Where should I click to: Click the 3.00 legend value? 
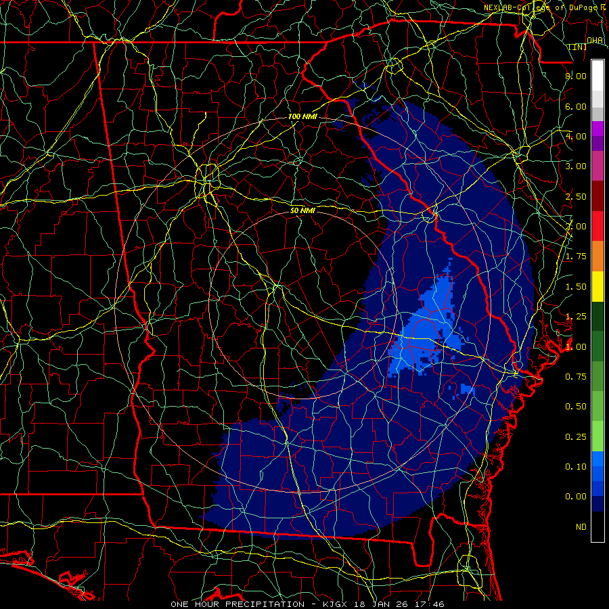pyautogui.click(x=576, y=166)
